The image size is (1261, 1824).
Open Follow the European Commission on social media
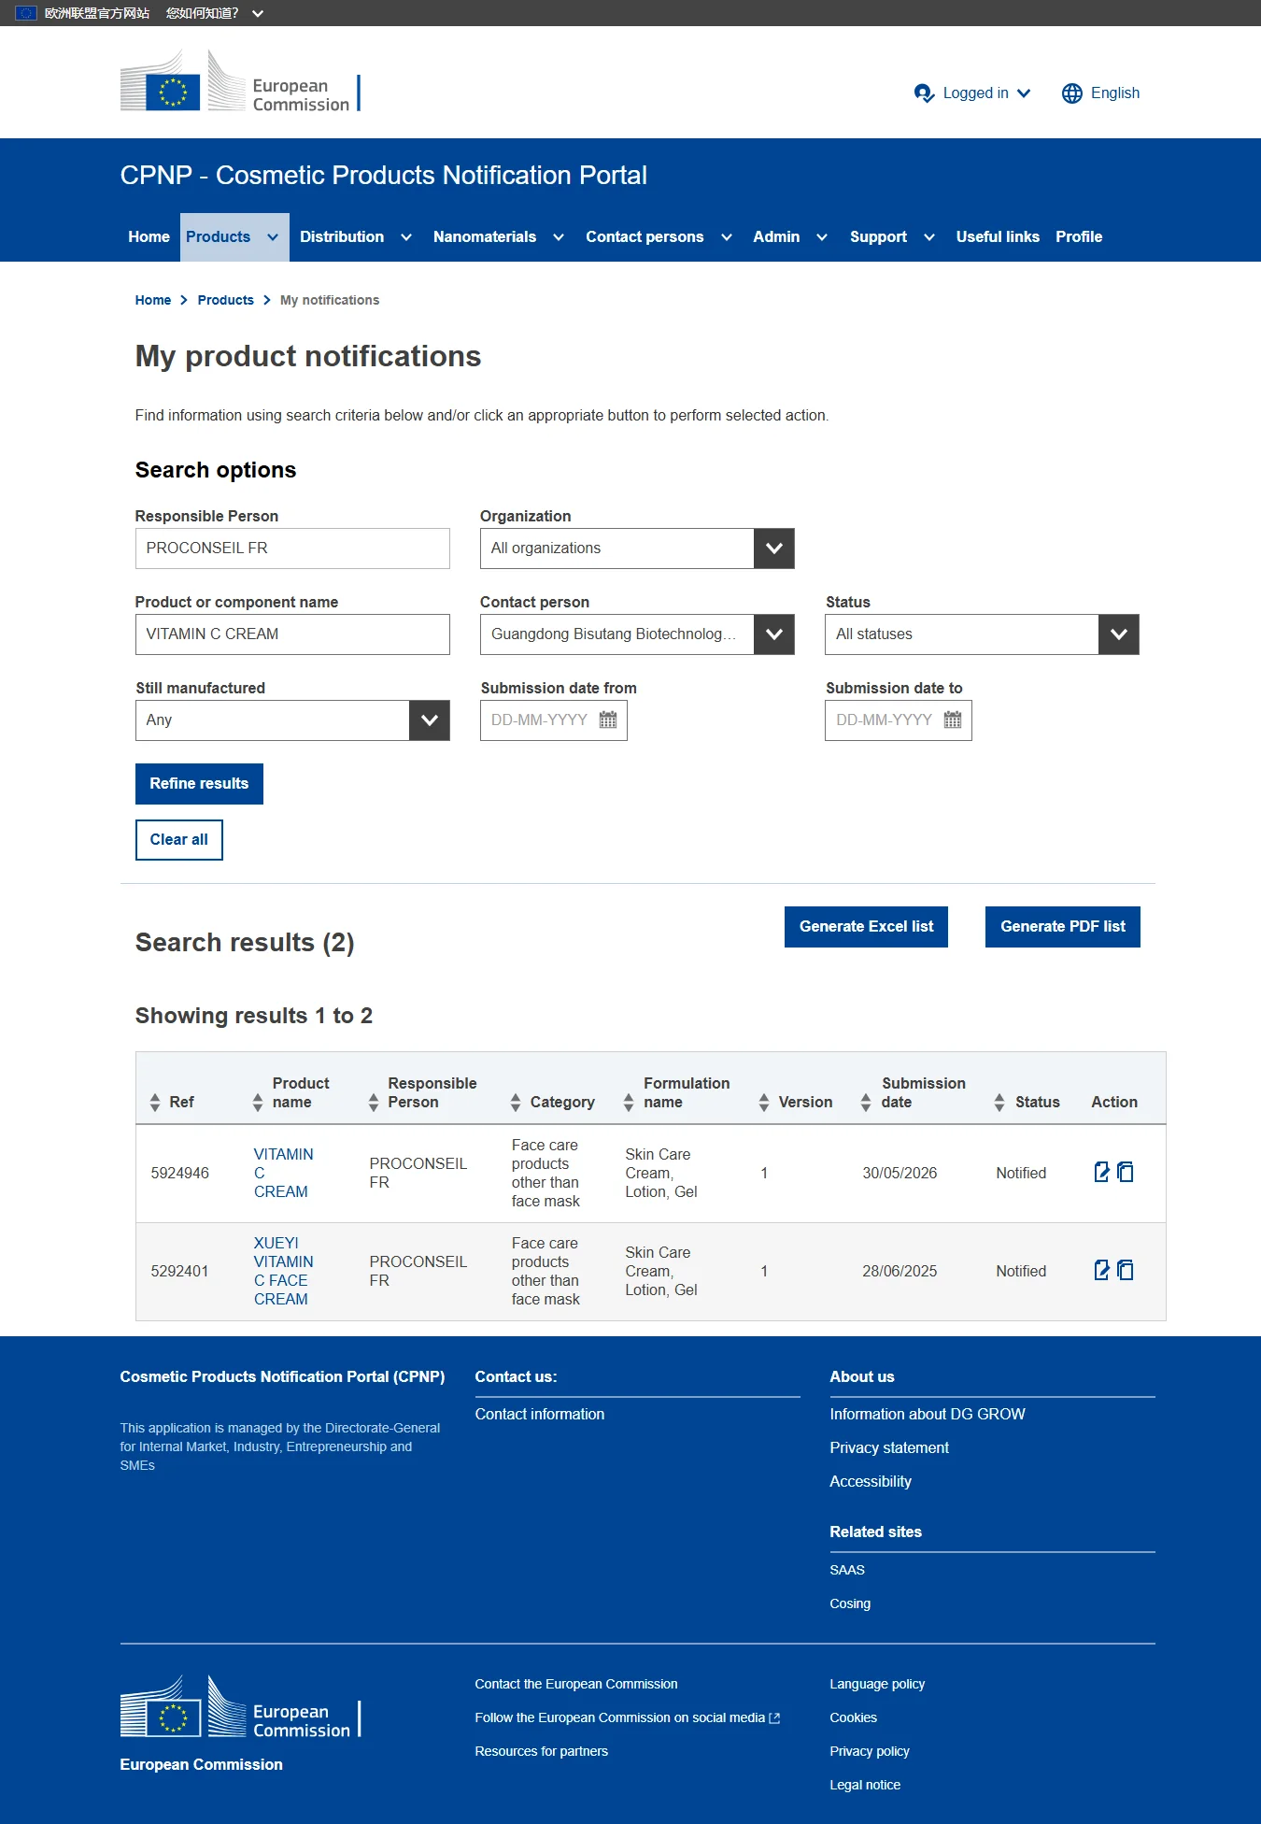coord(628,1717)
